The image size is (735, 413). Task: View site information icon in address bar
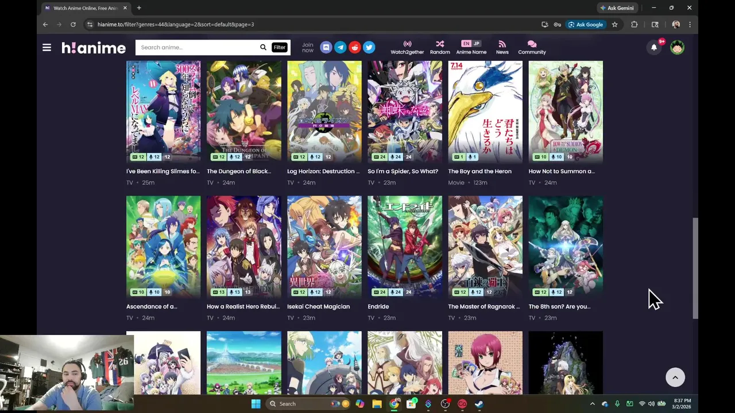click(90, 25)
